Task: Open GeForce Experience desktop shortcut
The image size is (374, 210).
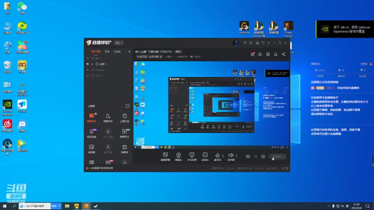Action: click(x=7, y=108)
